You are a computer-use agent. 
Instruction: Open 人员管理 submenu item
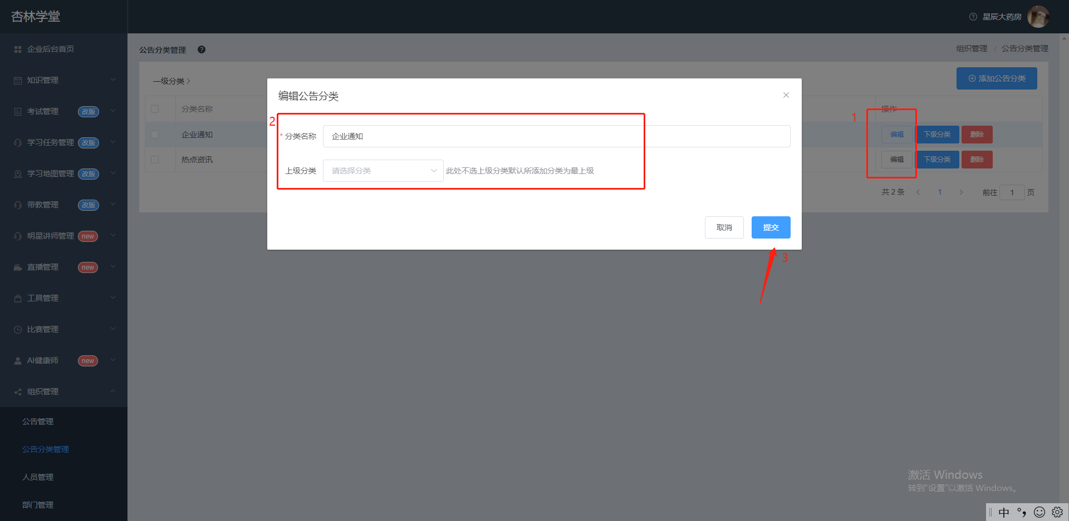[x=38, y=477]
